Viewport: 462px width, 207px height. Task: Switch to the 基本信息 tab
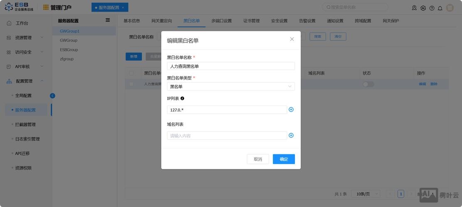coord(132,21)
